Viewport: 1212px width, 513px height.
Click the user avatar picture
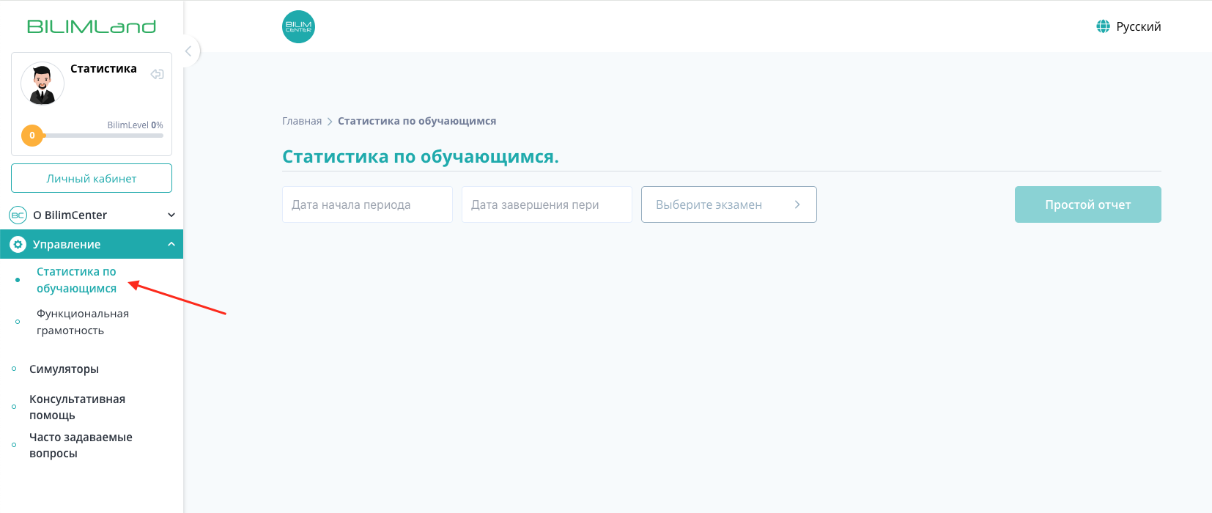[43, 84]
